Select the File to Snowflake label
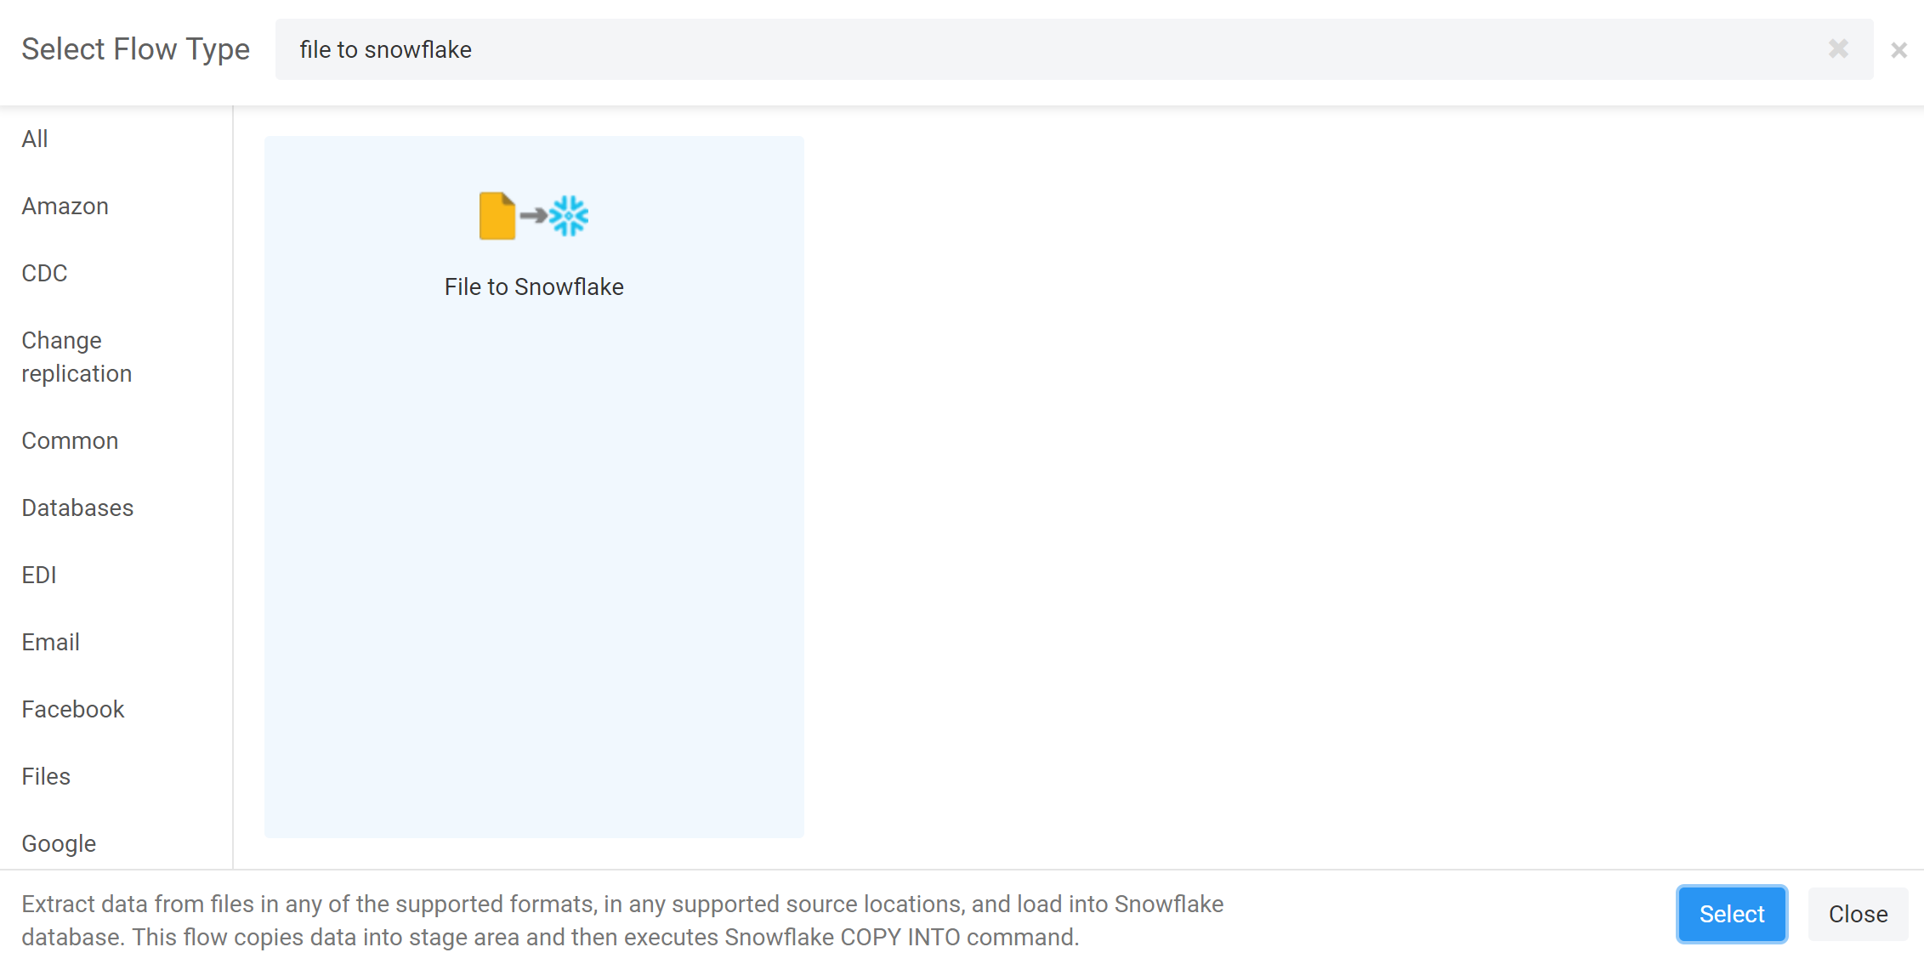Screen dimensions: 1924x964 click(534, 286)
